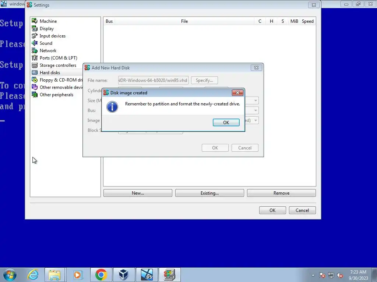Click muted volume tray icon
The width and height of the screenshot is (377, 282).
[x=340, y=275]
